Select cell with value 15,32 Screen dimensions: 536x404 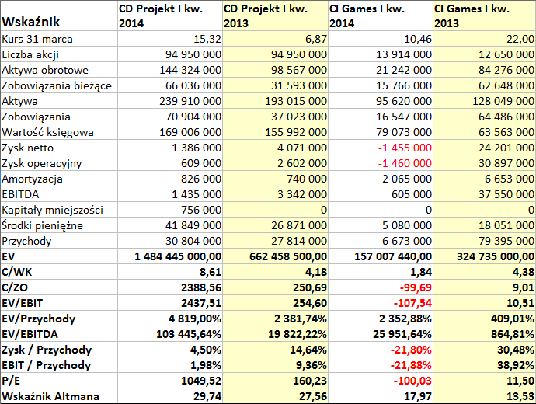(170, 39)
